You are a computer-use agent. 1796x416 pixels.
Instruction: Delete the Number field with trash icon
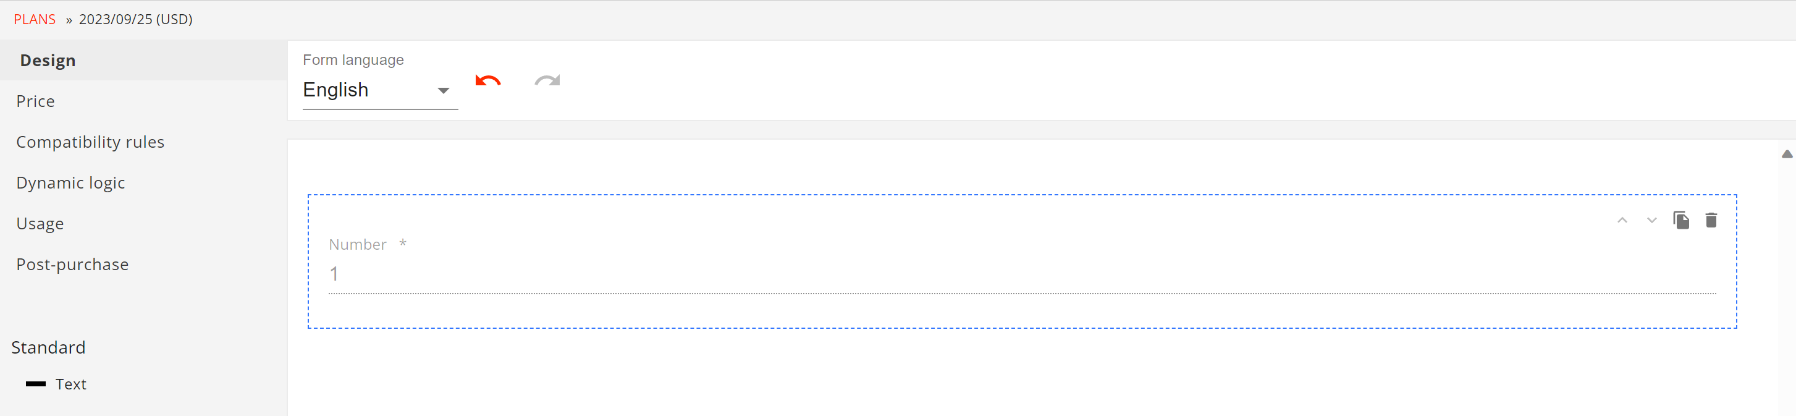1711,221
